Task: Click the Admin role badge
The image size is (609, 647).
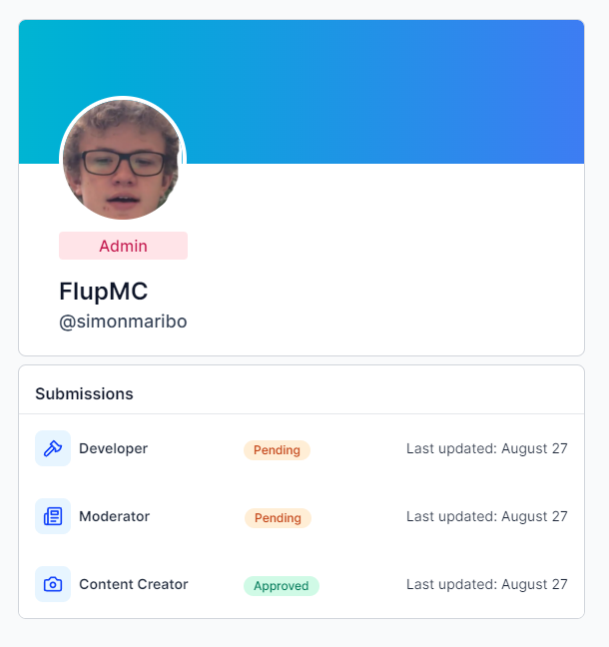Action: pos(124,246)
